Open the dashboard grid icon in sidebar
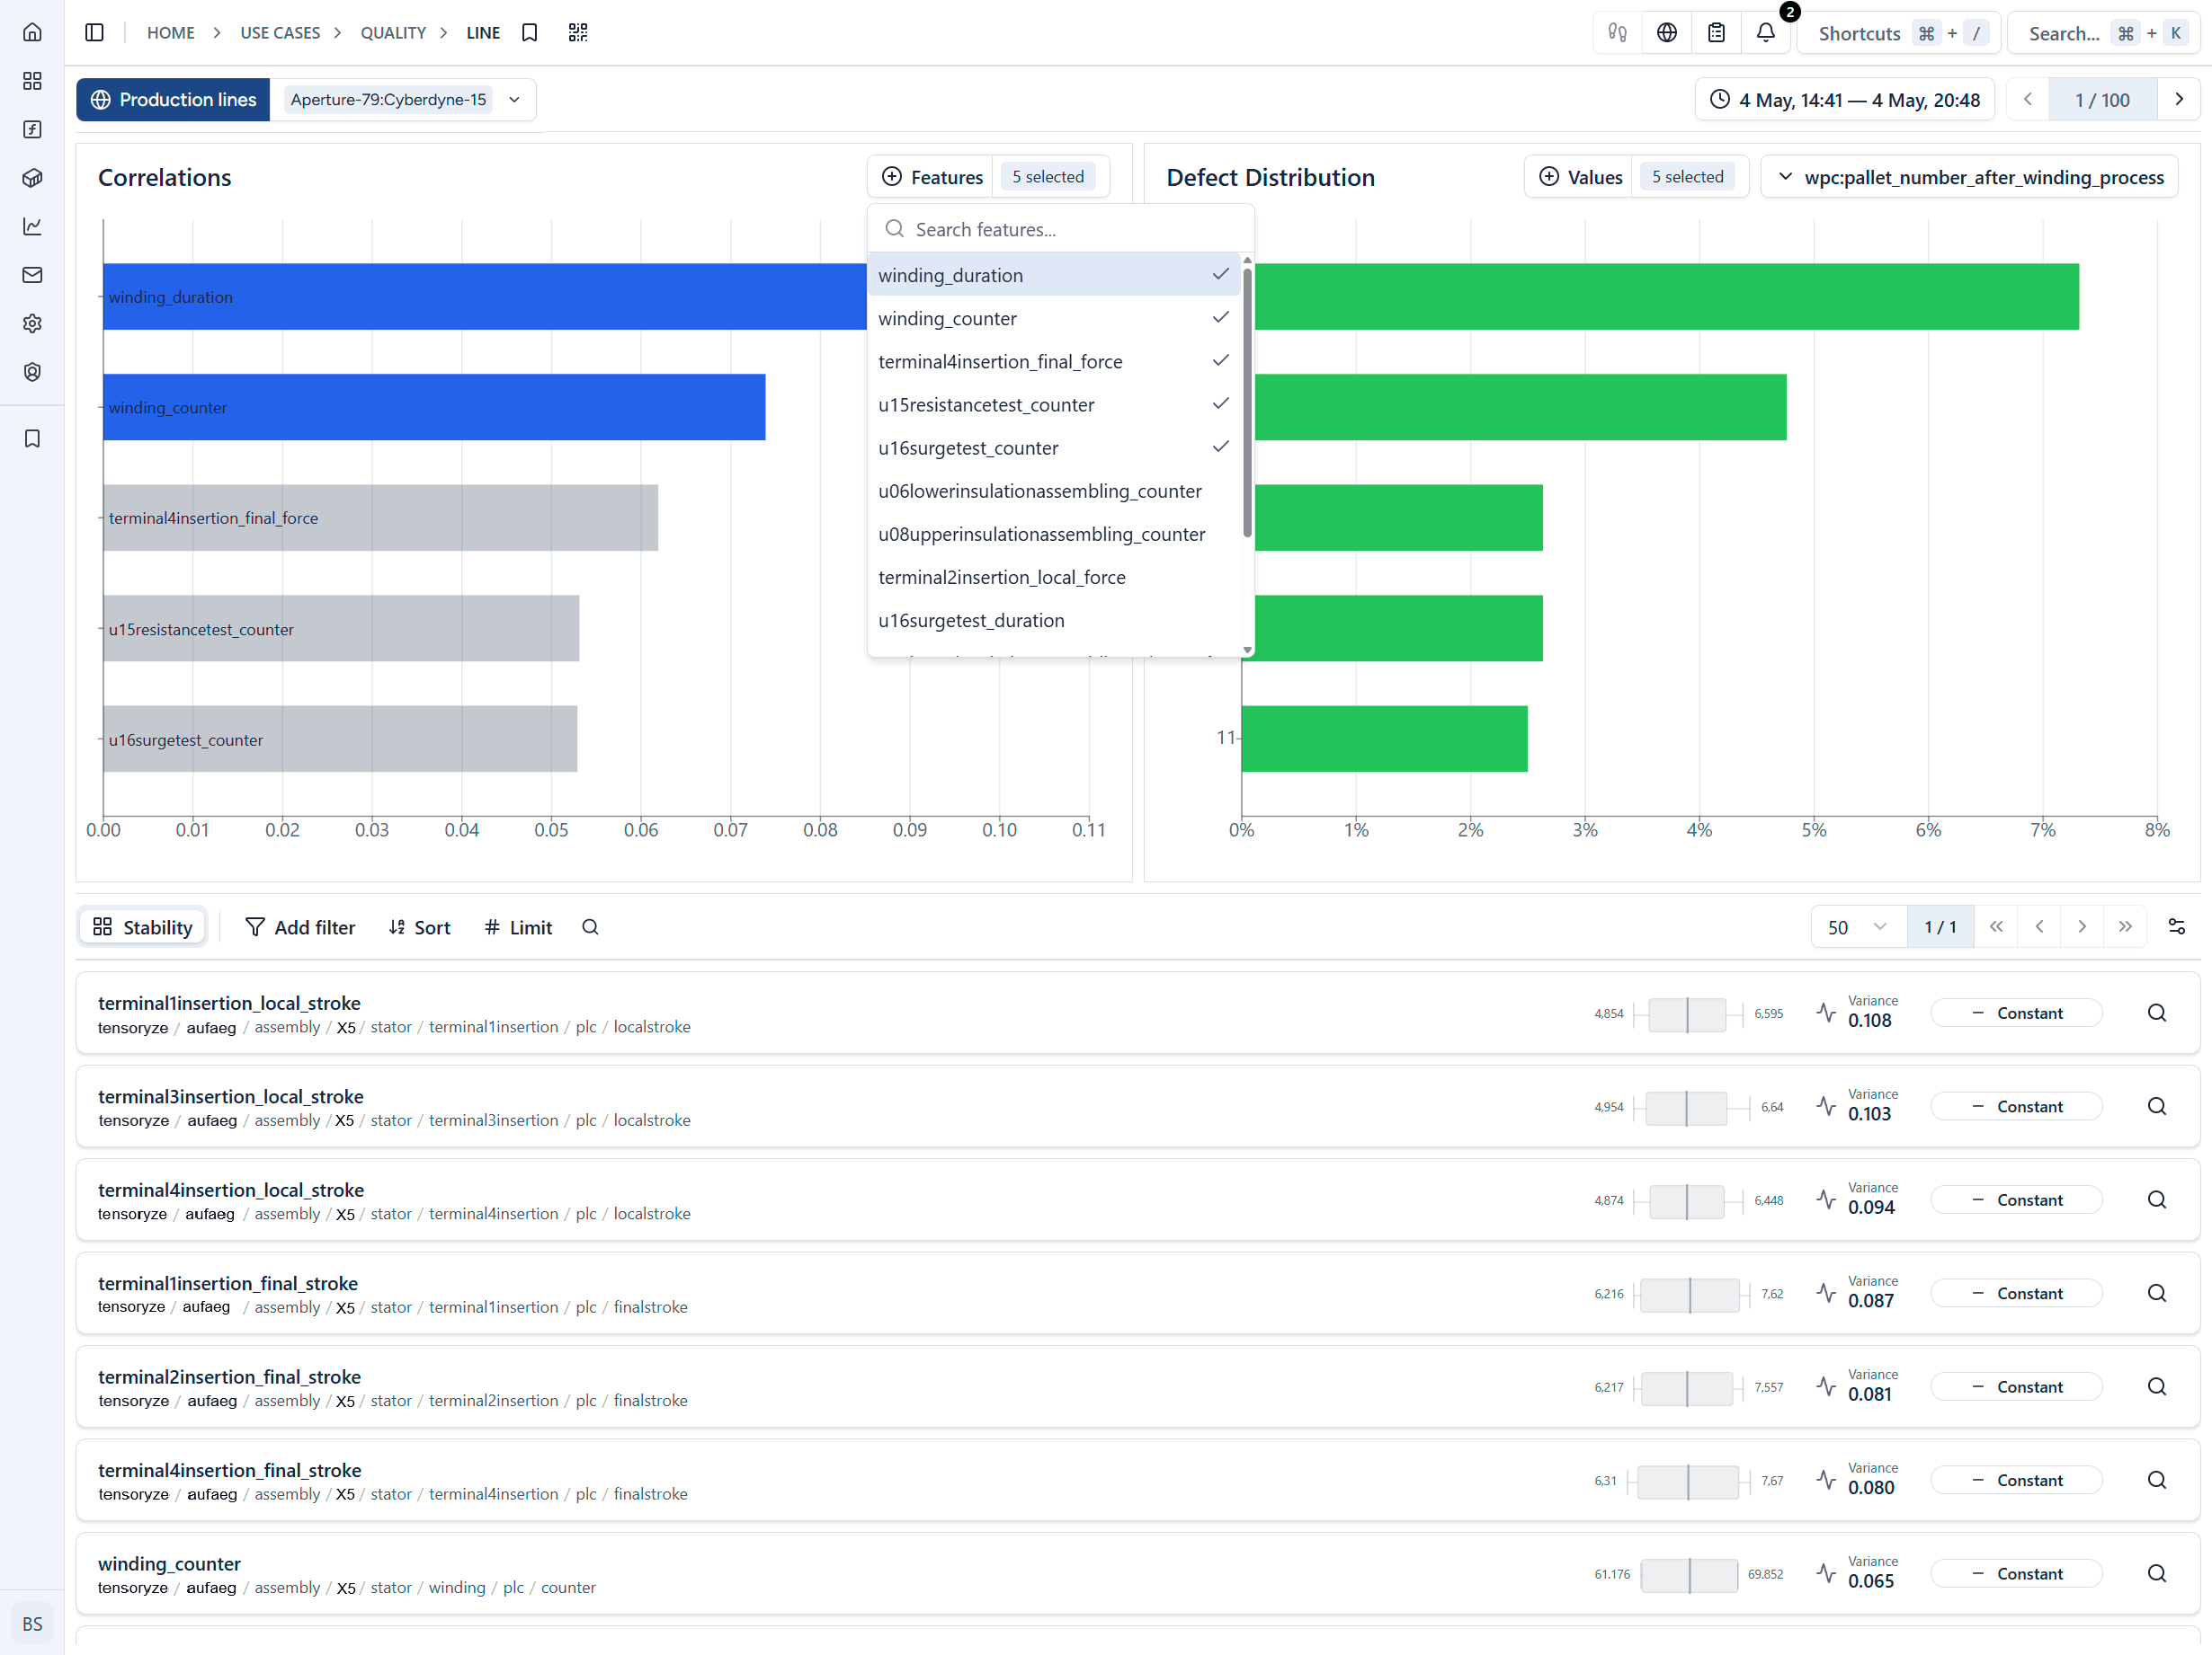This screenshot has width=2212, height=1655. coord(32,81)
